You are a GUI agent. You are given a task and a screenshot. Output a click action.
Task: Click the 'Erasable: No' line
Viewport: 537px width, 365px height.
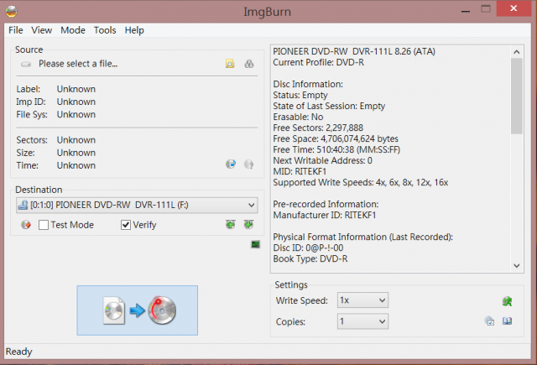click(x=298, y=117)
